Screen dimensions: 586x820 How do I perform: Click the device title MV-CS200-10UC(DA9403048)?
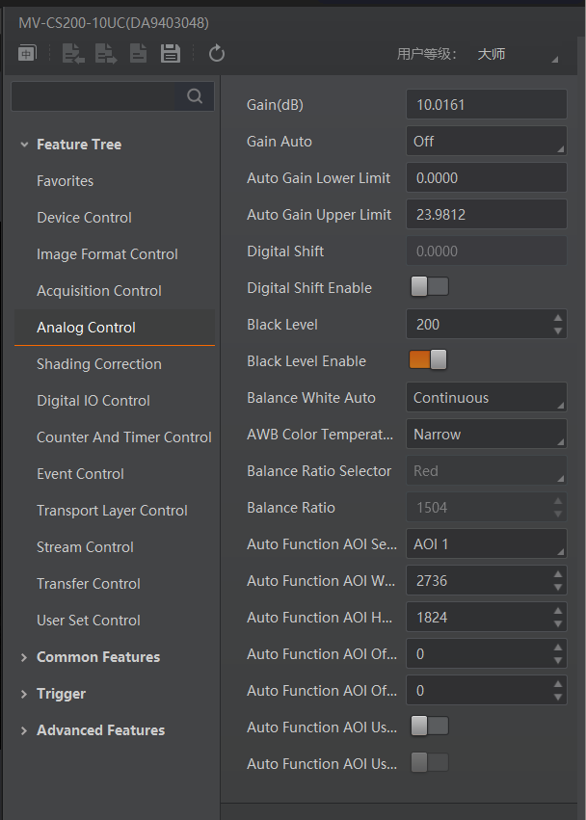click(114, 23)
